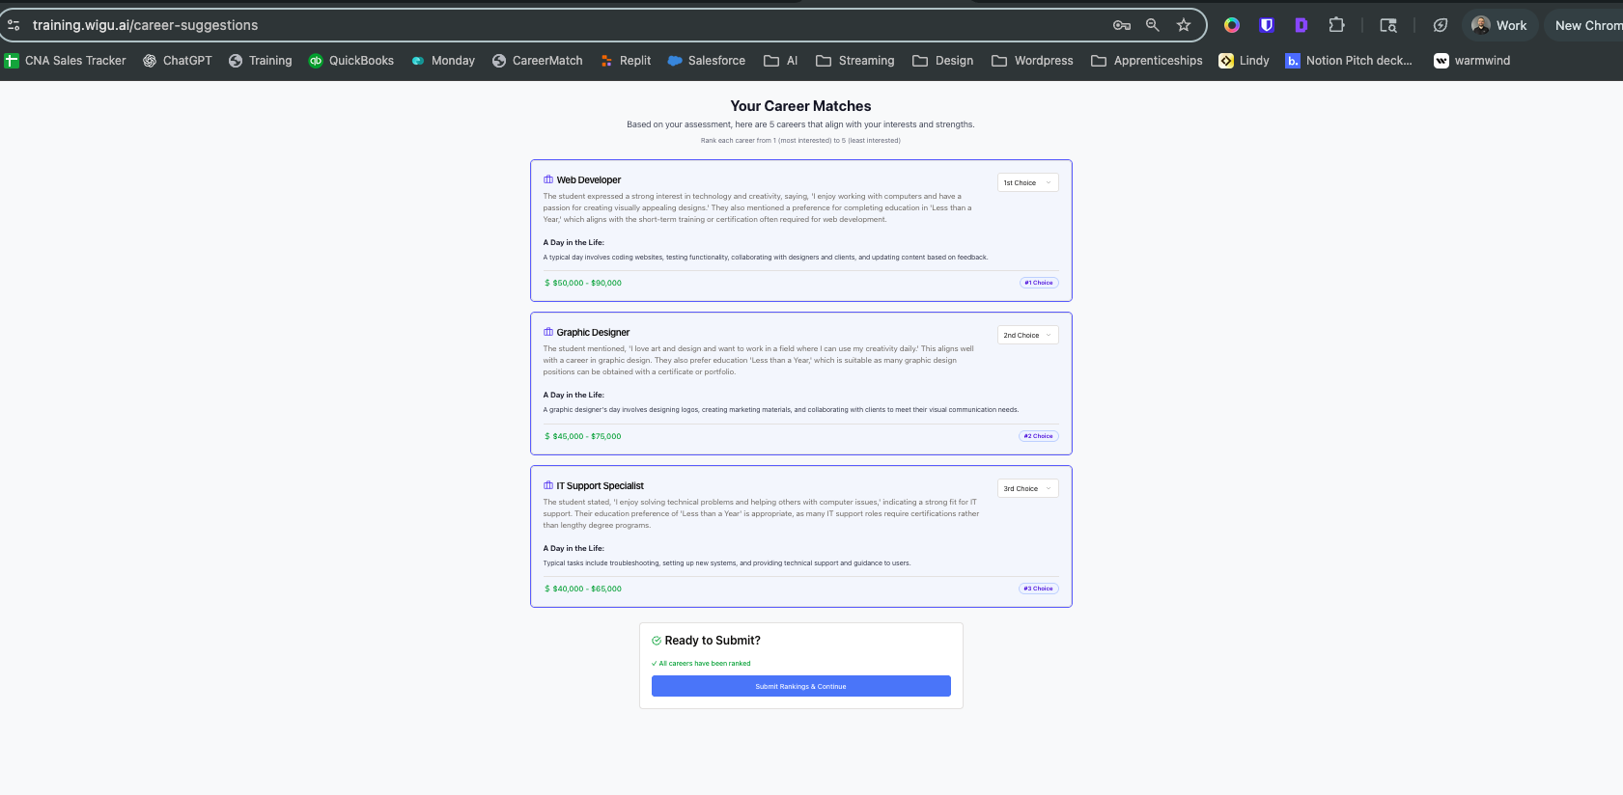1623x795 pixels.
Task: Click the Work profile button
Action: click(1499, 25)
